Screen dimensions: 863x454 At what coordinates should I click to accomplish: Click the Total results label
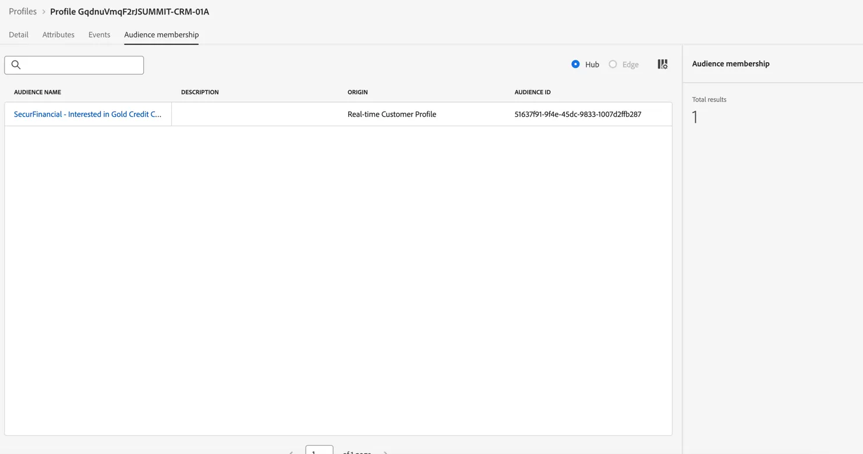click(x=709, y=99)
